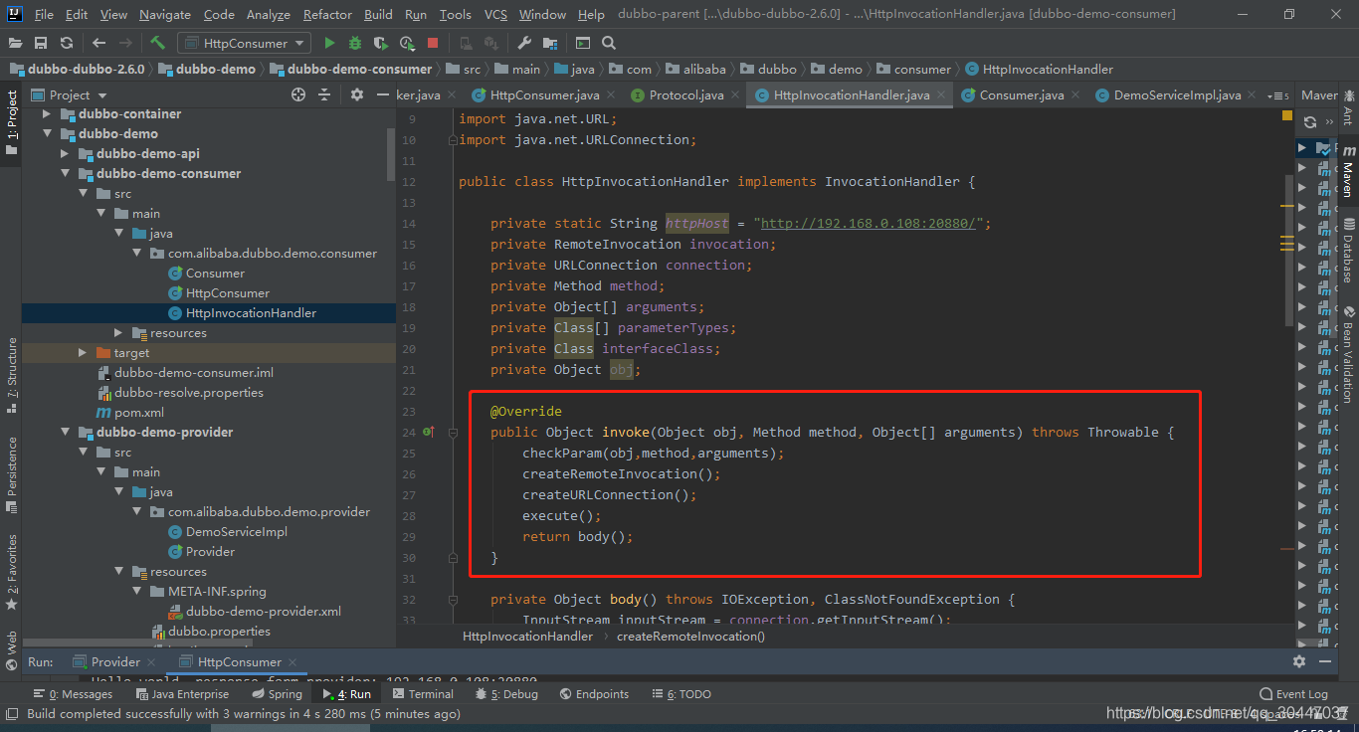Click the locate-current-file target icon in Project panel

pos(298,94)
